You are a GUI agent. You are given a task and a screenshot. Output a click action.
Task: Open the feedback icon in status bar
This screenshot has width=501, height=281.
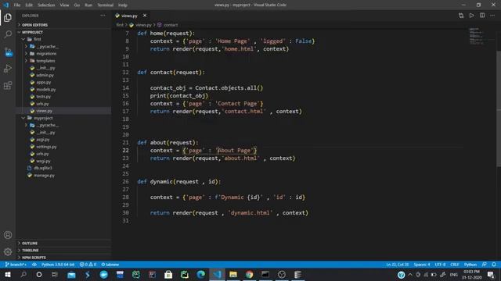pyautogui.click(x=485, y=265)
